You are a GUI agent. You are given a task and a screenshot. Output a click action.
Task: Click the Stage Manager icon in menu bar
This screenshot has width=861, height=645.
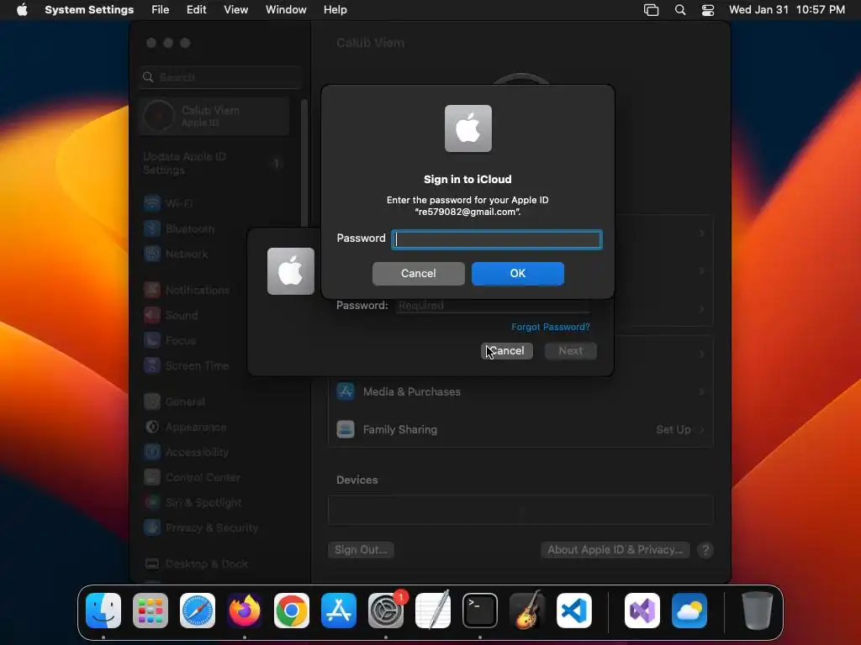click(x=652, y=10)
